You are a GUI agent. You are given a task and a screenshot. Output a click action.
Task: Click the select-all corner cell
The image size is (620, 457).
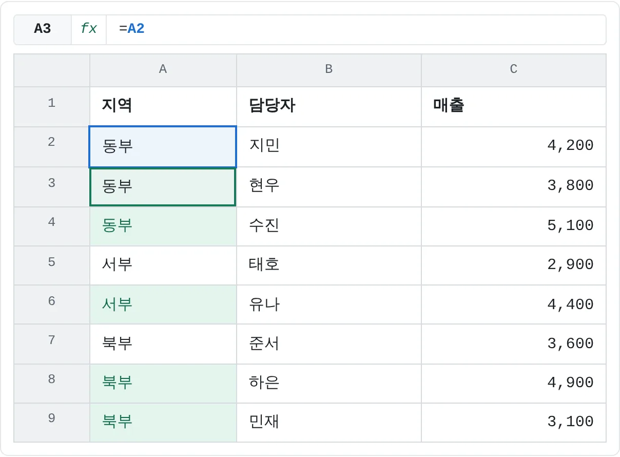click(52, 70)
